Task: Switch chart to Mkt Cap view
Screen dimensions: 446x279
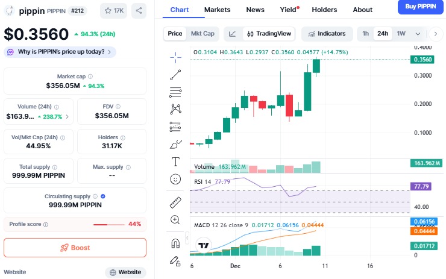Action: click(x=203, y=34)
